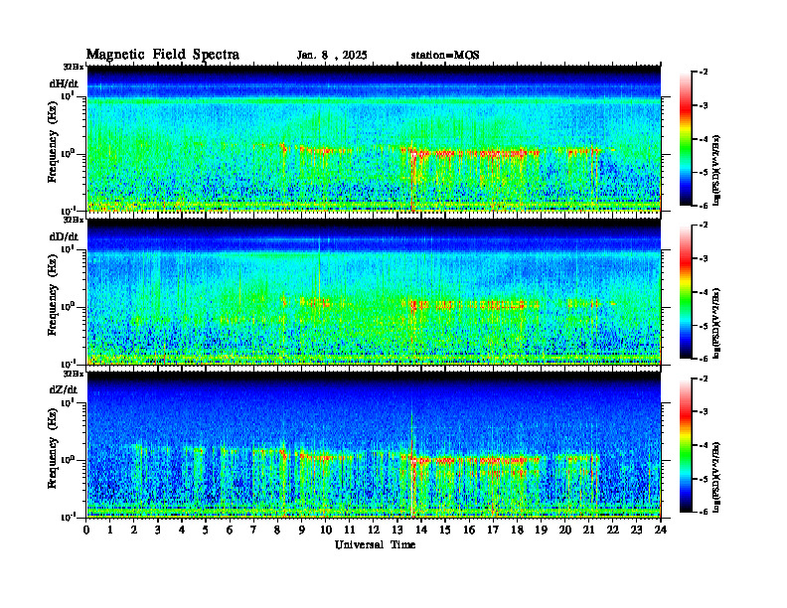This screenshot has width=787, height=608.
Task: Click the dH/dt spectrogram plot area
Action: pyautogui.click(x=374, y=138)
